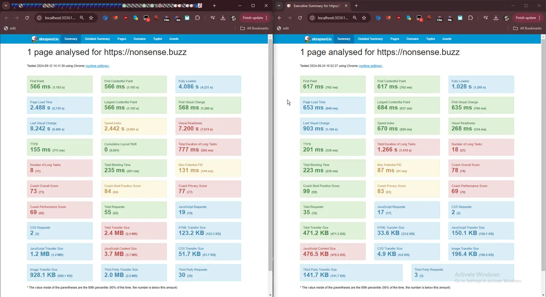Open the Extensions puzzle icon in the left window
Image resolution: width=546 pixels, height=297 pixels.
197,18
